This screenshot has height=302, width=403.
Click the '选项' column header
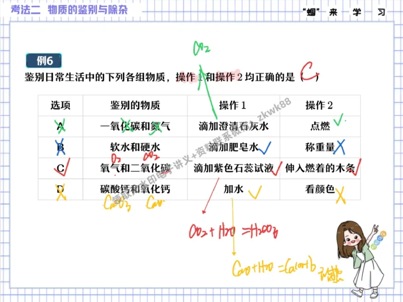(60, 105)
